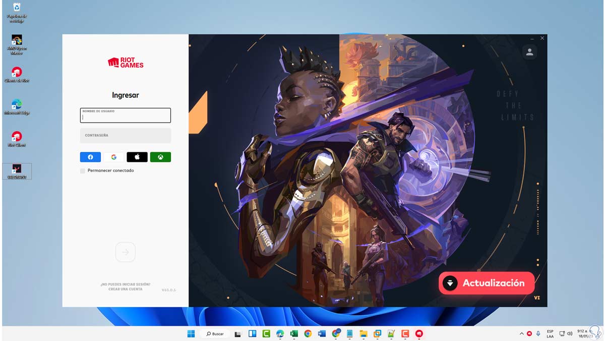
Task: Sign in with the Google button
Action: (x=114, y=157)
